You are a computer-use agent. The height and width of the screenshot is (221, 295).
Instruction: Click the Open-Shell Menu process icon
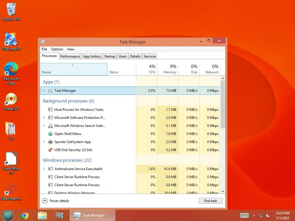[x=50, y=134]
